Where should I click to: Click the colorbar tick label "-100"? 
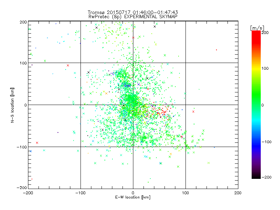(x=266, y=142)
